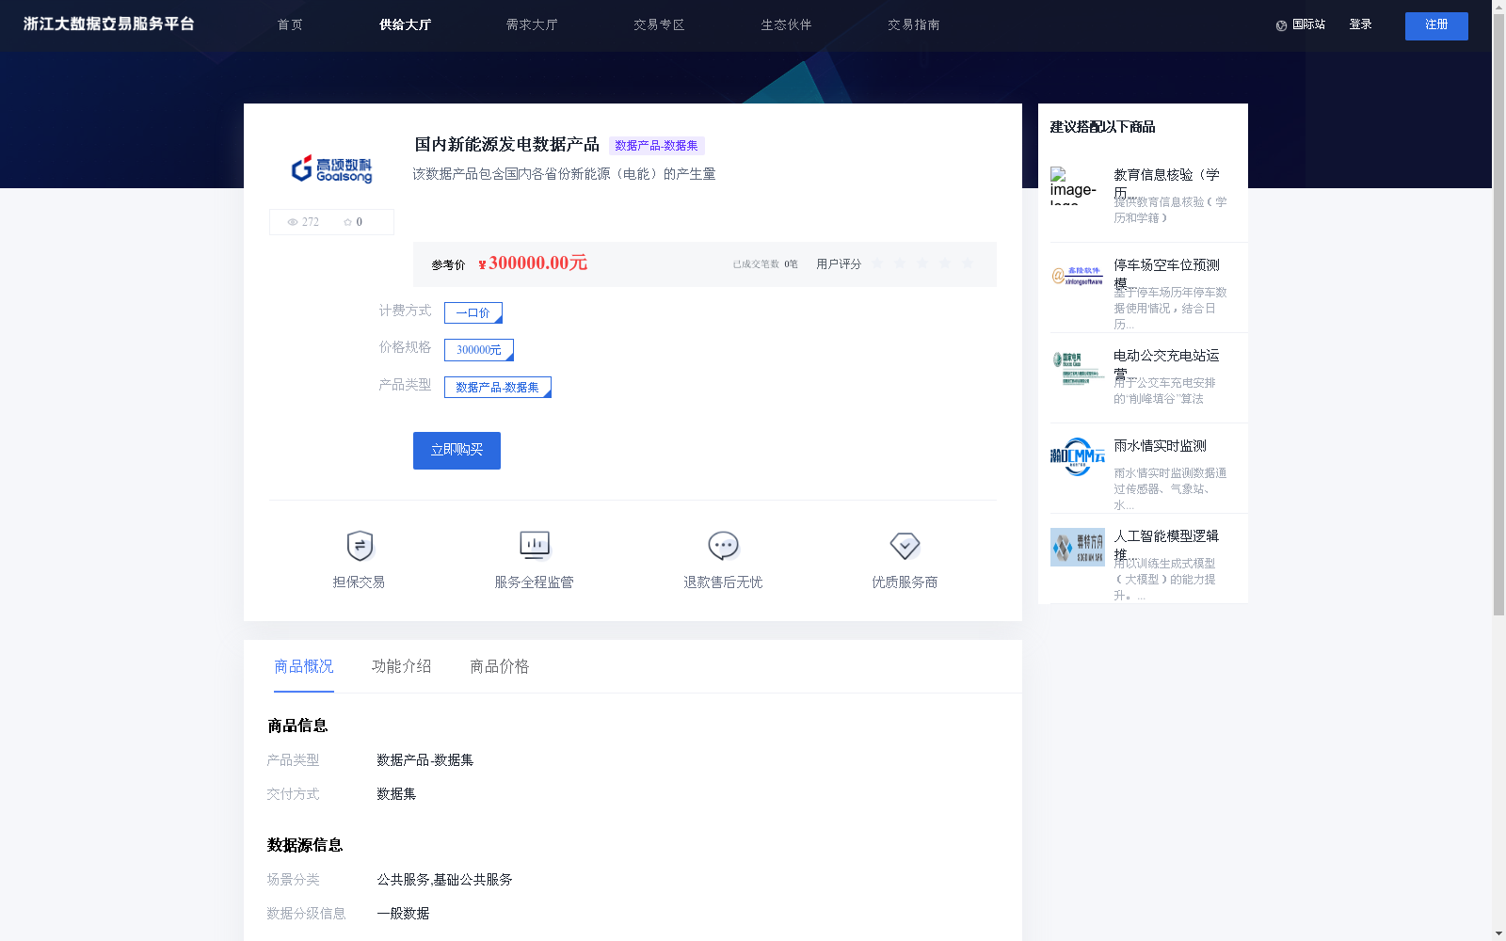Open the 供给大厅 navigation item
This screenshot has width=1506, height=941.
coord(405,25)
